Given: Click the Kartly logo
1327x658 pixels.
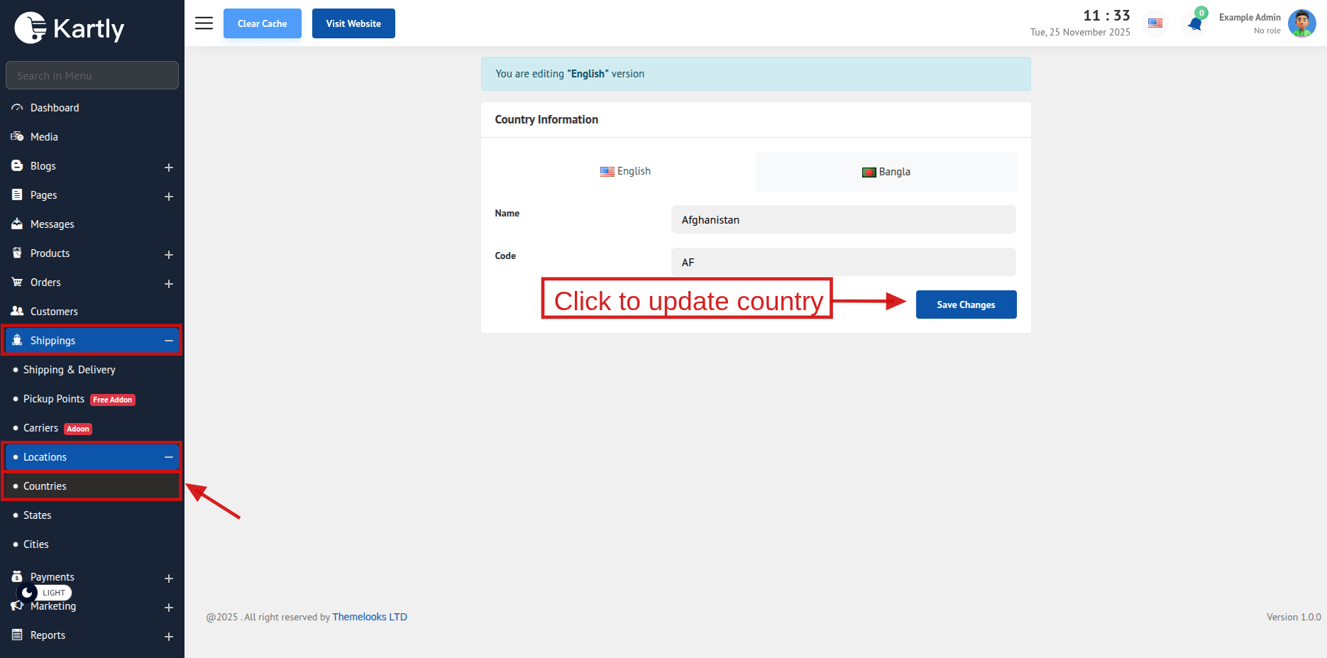Looking at the screenshot, I should (70, 28).
